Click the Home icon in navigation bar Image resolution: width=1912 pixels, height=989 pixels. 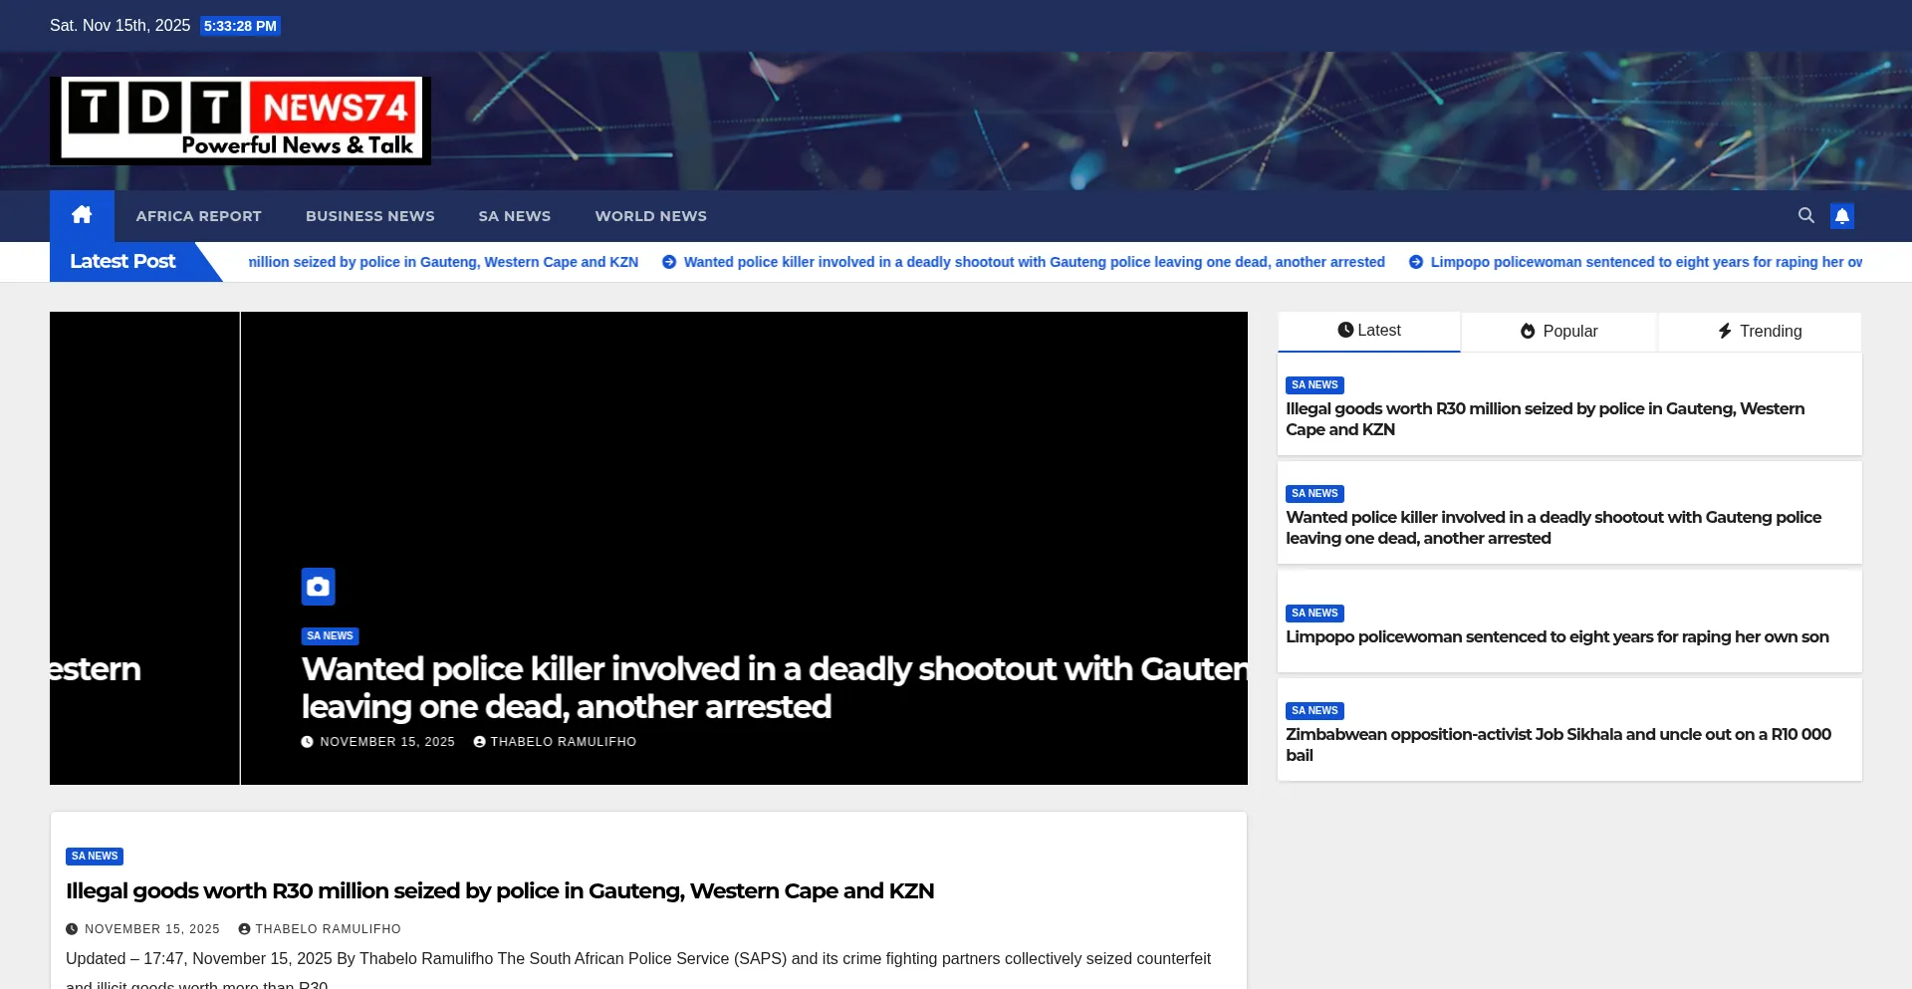coord(82,215)
